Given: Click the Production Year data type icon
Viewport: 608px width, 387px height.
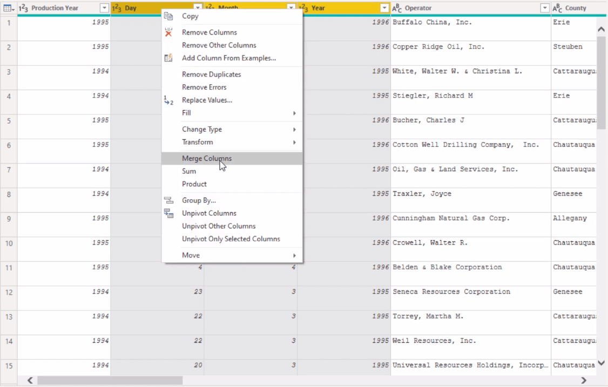Looking at the screenshot, I should click(23, 8).
